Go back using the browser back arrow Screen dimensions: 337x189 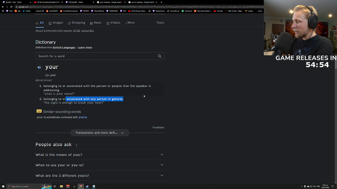coord(3,7)
